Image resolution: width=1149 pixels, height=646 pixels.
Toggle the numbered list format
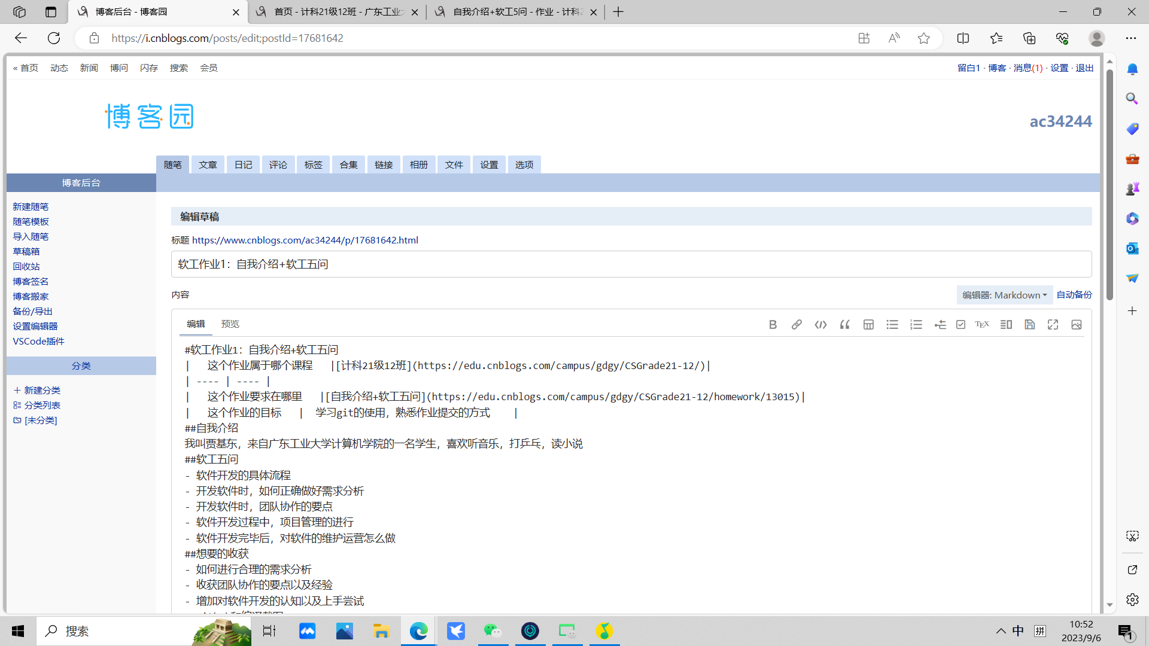click(x=916, y=325)
